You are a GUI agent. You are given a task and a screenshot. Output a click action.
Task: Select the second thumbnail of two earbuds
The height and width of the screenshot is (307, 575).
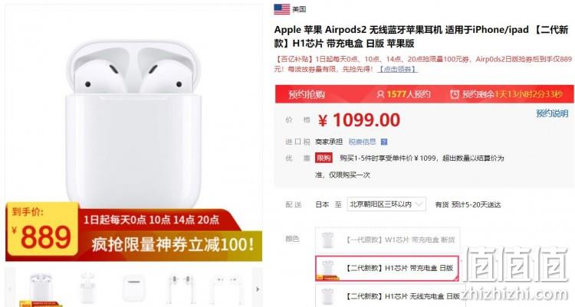87,288
